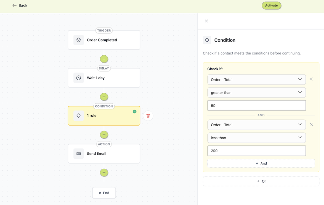Add a step after Send Email
The image size is (324, 205).
pos(104,173)
